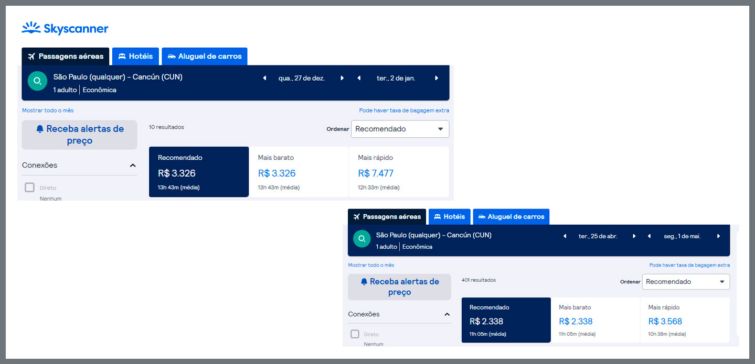Click the 10 resultados text
The image size is (755, 364).
click(x=166, y=127)
